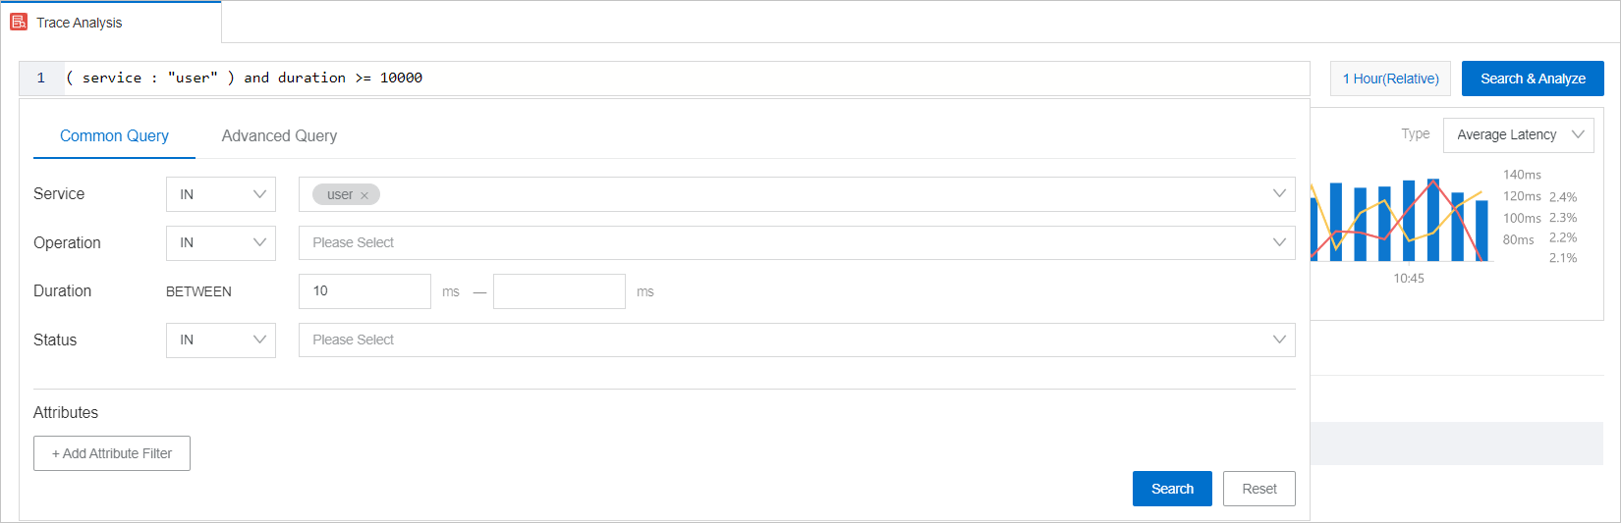The image size is (1621, 523).
Task: Switch to the Advanced Query tab
Action: [x=279, y=135]
